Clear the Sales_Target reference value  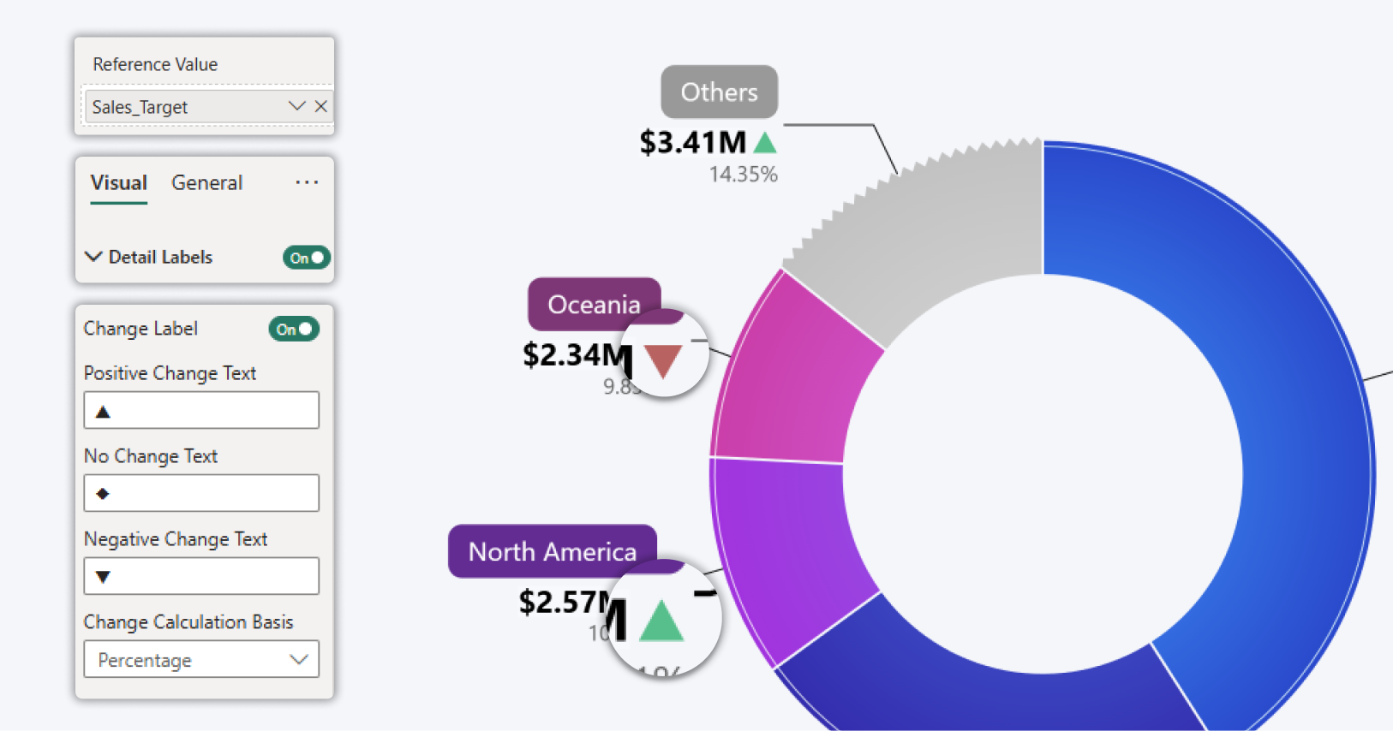tap(320, 106)
